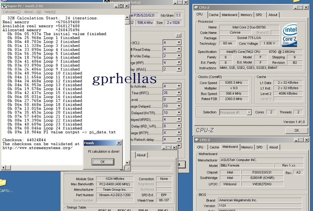Click the Rated FSB value 2393.5 MHz
Image resolution: width=313 pixels, height=211 pixels.
point(234,99)
